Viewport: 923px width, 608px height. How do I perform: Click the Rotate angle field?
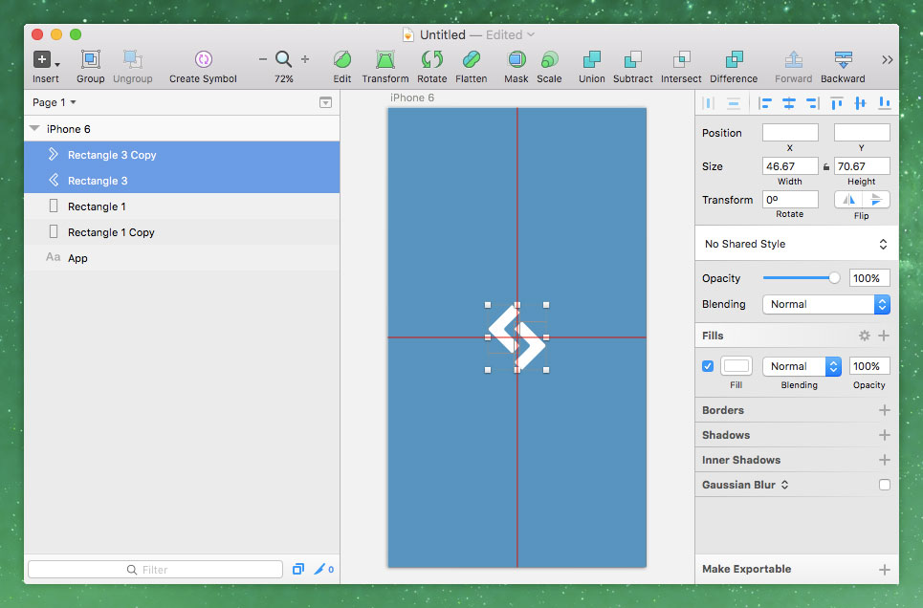click(790, 200)
